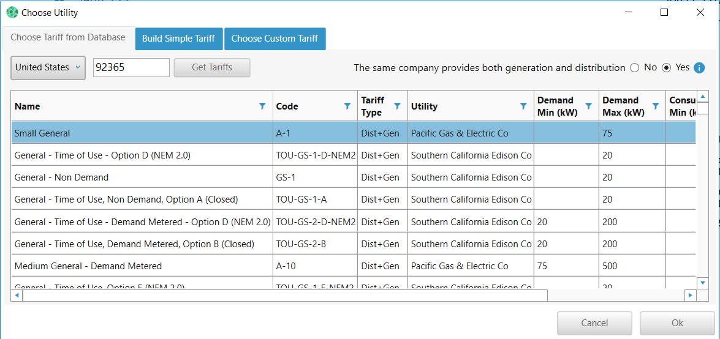Open the Code column filter
The height and width of the screenshot is (339, 720).
click(x=347, y=106)
